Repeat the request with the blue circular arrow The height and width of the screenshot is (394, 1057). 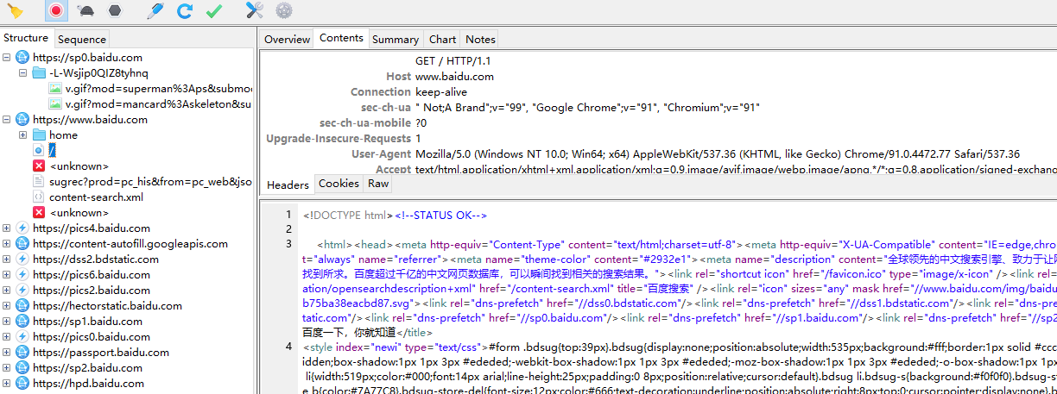(x=184, y=11)
